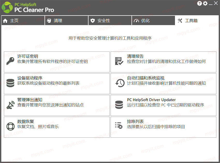Open the 排除列表 tool
The height and width of the screenshot is (163, 220).
(x=164, y=127)
